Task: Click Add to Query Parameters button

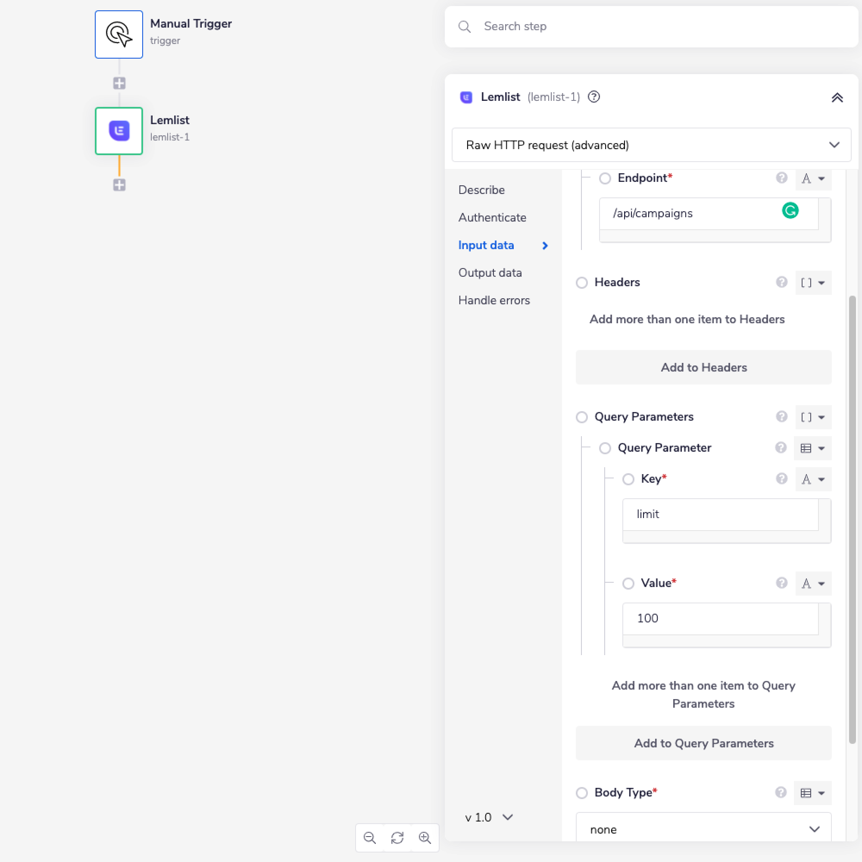Action: (x=703, y=743)
